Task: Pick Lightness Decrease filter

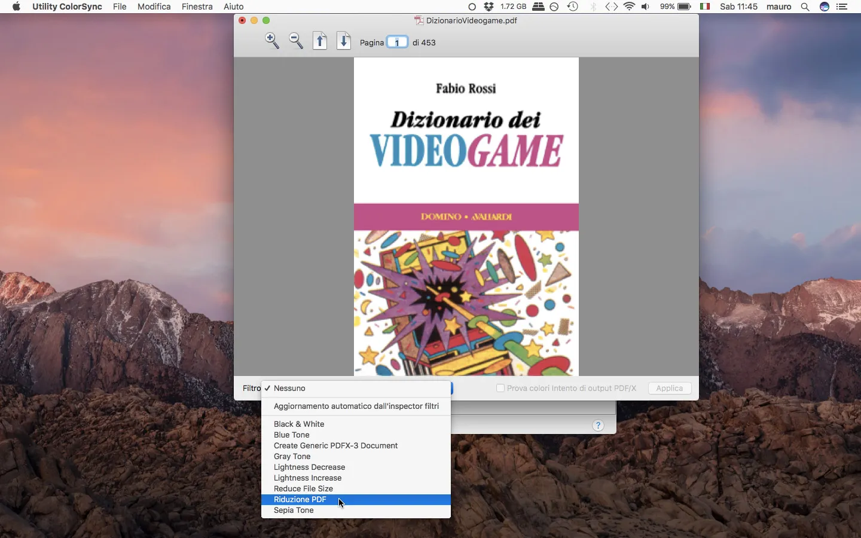Action: 356,467
